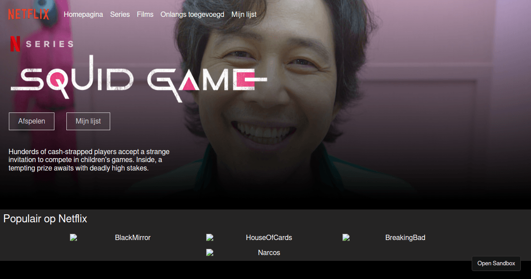Click the Open Sandbox button
The image size is (531, 279).
[x=496, y=263]
